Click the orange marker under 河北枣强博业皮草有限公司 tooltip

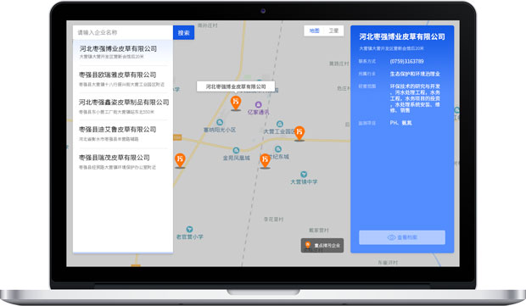pyautogui.click(x=236, y=103)
